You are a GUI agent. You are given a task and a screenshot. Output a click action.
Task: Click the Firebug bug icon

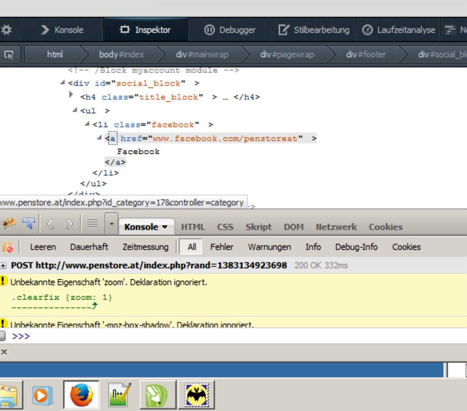pos(8,223)
